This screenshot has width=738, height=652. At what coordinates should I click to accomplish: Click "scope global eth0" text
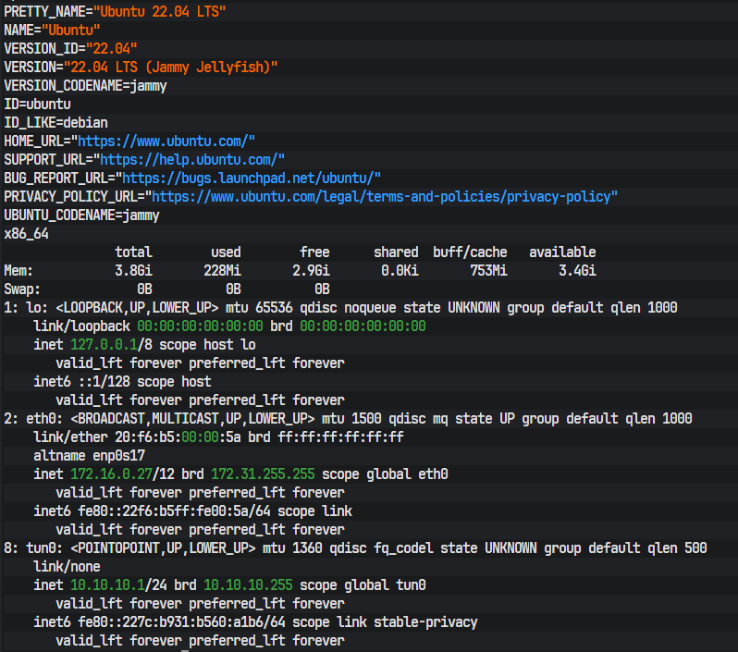pos(385,474)
